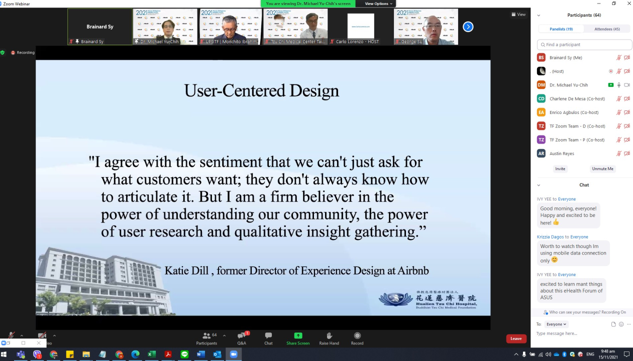The image size is (633, 361).
Task: Select the Panelists (19) tab
Action: pos(561,29)
